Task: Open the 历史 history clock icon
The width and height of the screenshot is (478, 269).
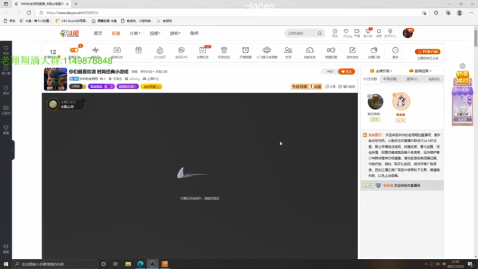Action: click(x=335, y=32)
